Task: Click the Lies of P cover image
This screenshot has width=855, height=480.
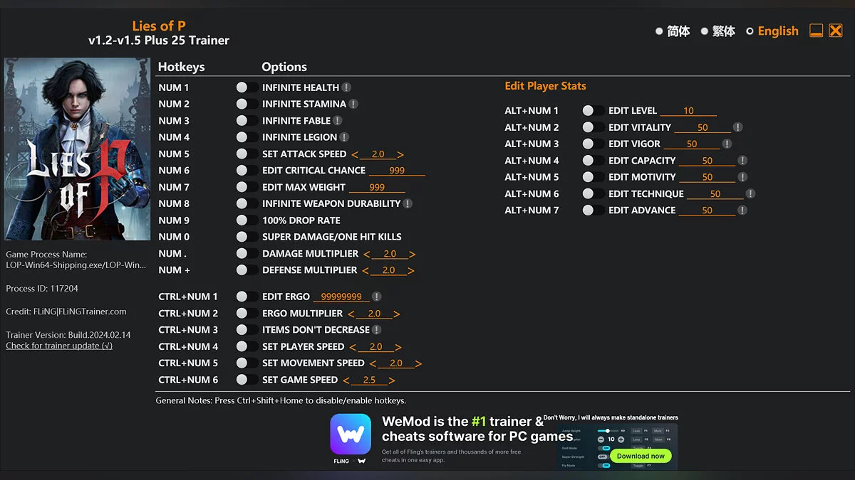Action: [78, 149]
